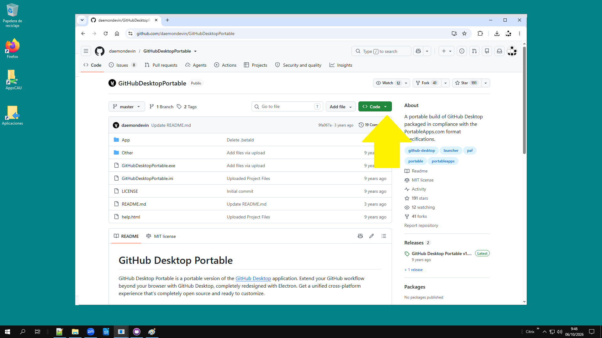Screen dimensions: 602x338
Task: Bookmark this page with star icon
Action: pyautogui.click(x=464, y=33)
